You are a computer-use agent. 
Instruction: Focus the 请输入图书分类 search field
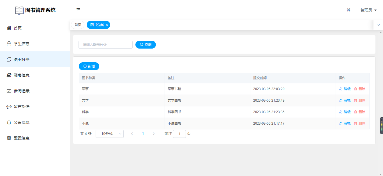(105, 45)
